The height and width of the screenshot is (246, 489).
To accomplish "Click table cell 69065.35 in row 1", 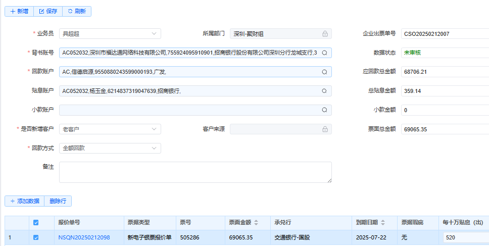I will pos(248,237).
